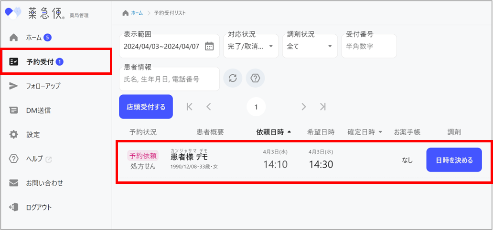
Task: Click the 日時を決める button
Action: click(454, 160)
